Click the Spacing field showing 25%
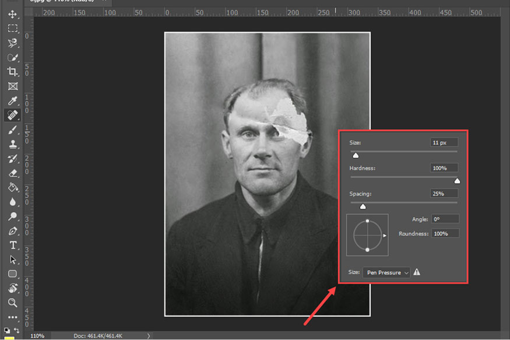Viewport: 510px width, 340px height. (x=444, y=193)
